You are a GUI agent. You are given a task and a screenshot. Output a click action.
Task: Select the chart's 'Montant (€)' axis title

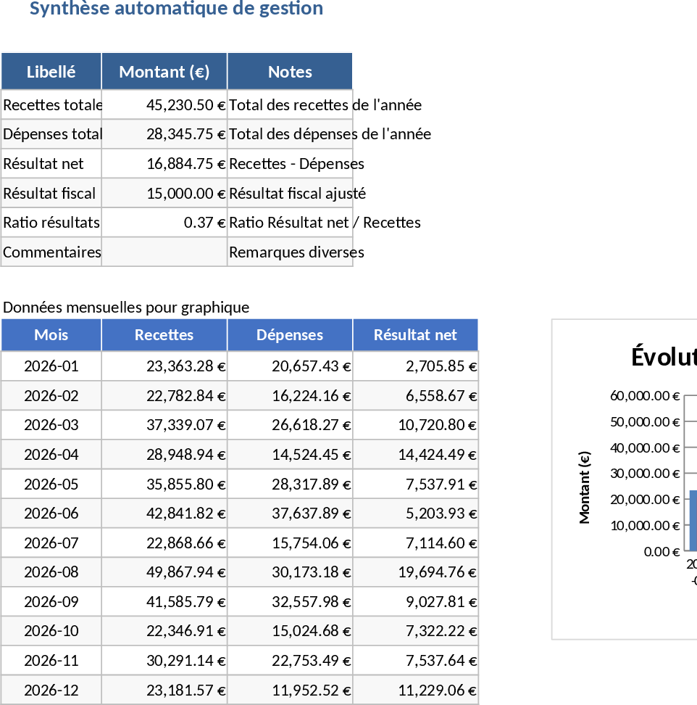click(585, 487)
